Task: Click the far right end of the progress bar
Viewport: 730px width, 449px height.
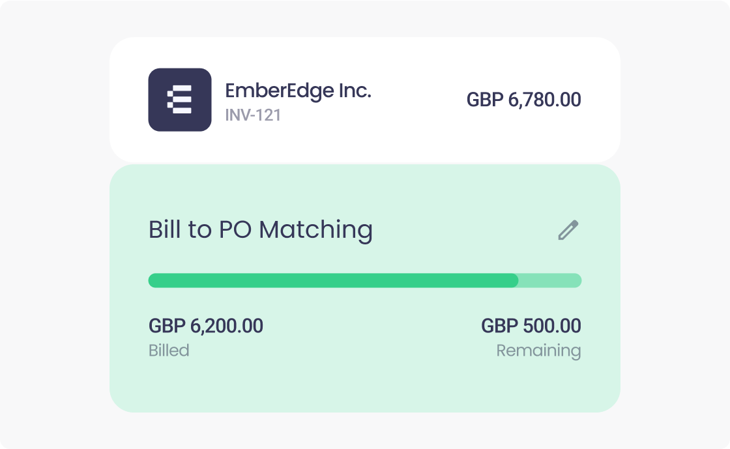Action: pos(579,280)
